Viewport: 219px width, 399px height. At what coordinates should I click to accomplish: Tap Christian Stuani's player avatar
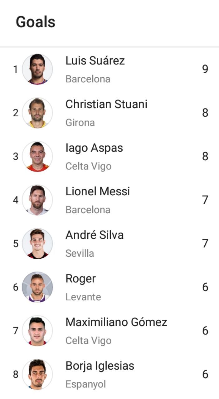click(37, 113)
